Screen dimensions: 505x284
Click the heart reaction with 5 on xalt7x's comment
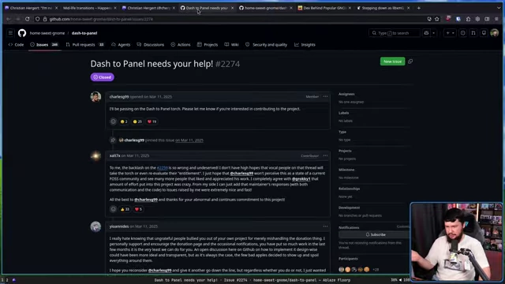click(x=138, y=209)
